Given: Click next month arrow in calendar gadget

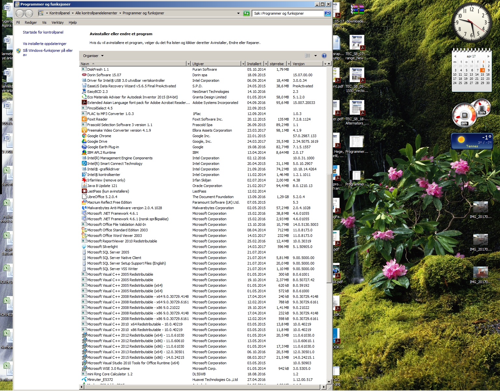Looking at the screenshot, I should tap(488, 56).
